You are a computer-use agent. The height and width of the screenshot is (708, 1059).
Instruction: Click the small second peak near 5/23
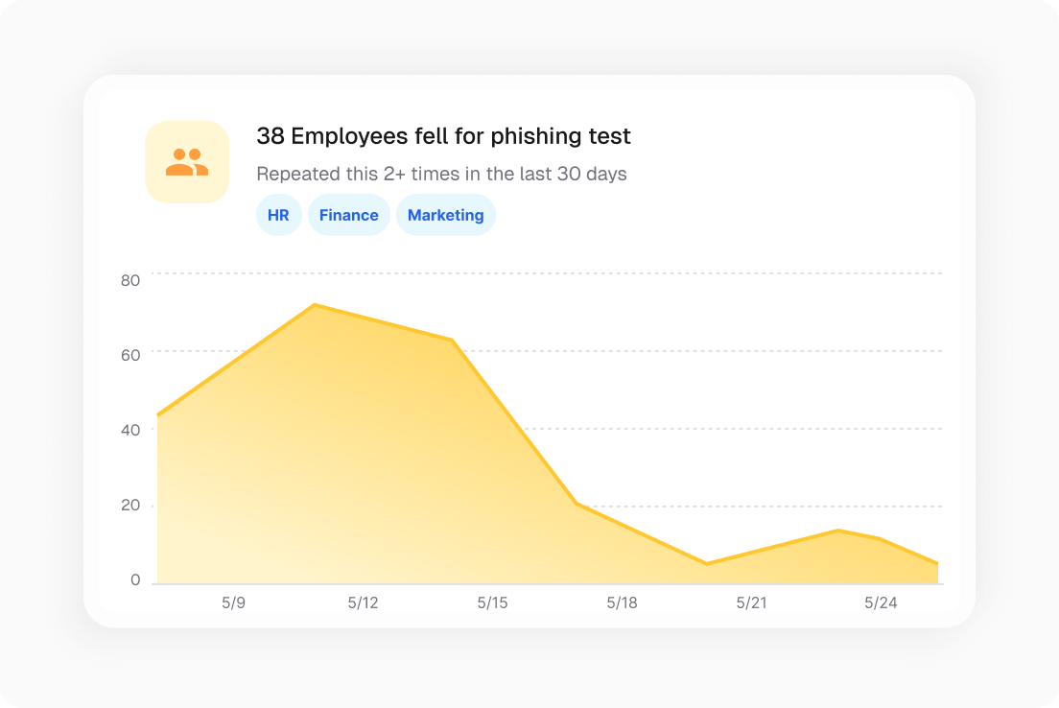pos(838,531)
